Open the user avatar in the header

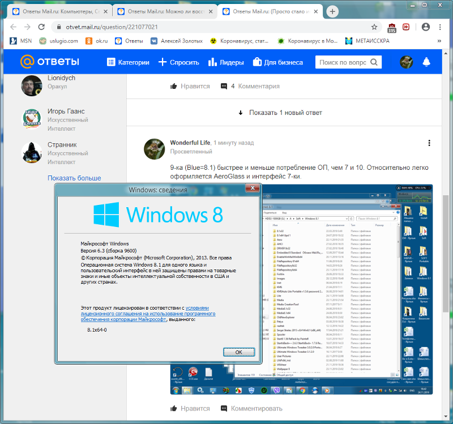pyautogui.click(x=406, y=62)
